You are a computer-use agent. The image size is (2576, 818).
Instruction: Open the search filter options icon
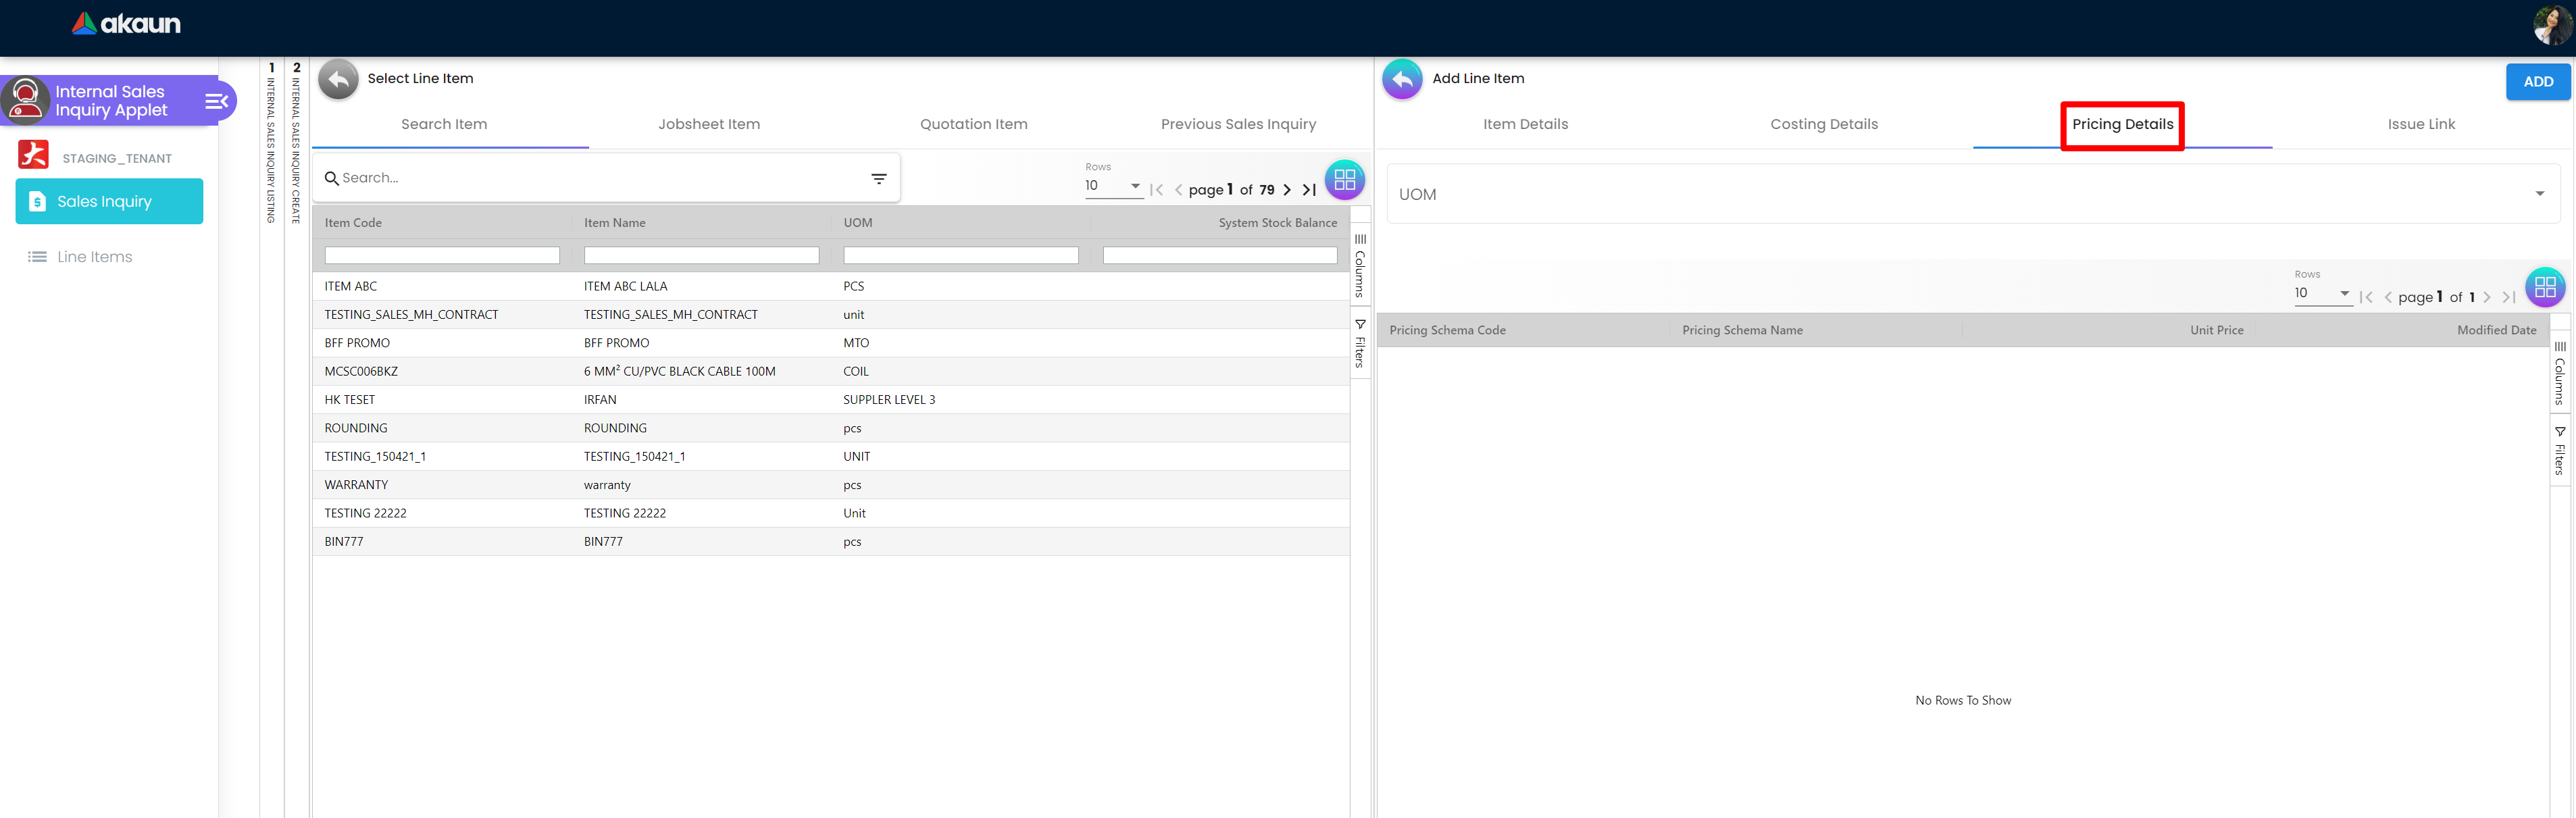[x=878, y=179]
